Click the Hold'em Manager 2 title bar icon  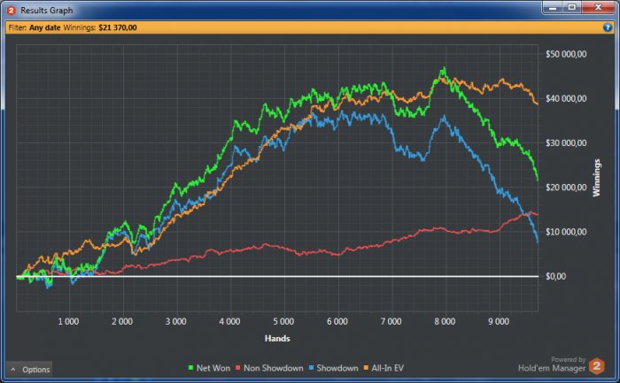11,11
